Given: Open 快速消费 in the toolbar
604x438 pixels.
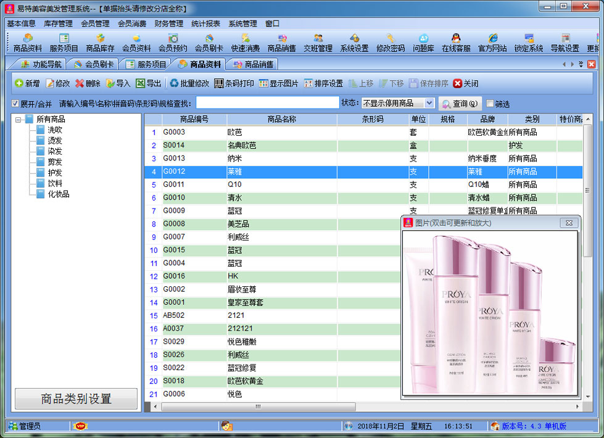Looking at the screenshot, I should [246, 43].
